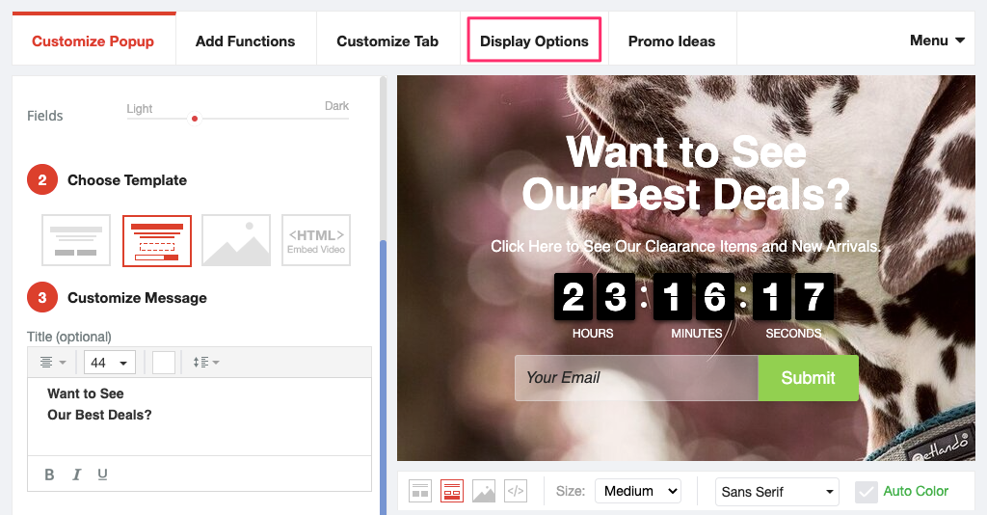This screenshot has width=987, height=515.
Task: Toggle italic formatting
Action: [x=76, y=474]
